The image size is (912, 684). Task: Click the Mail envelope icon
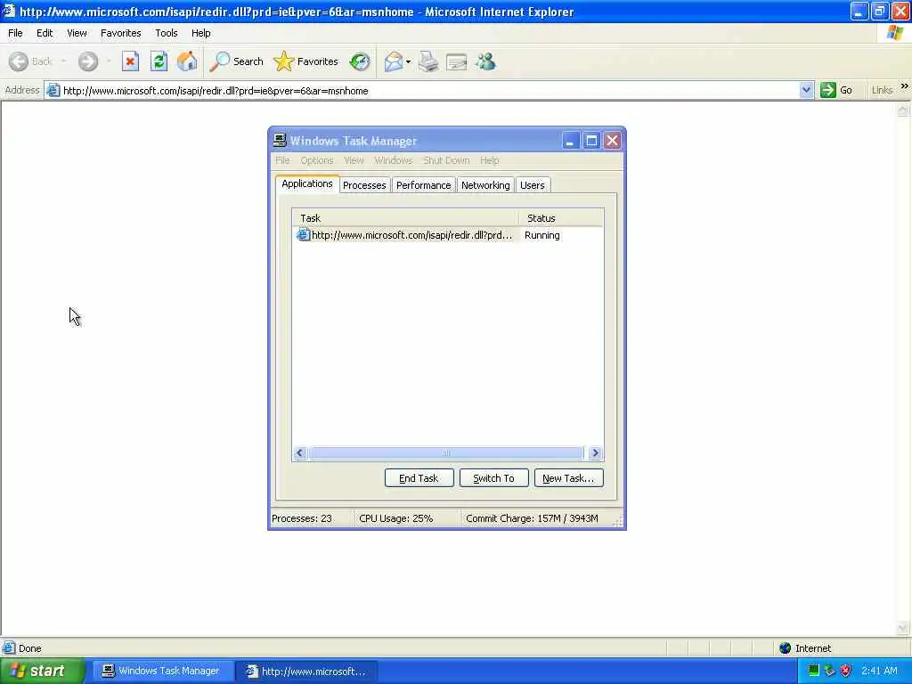pyautogui.click(x=394, y=61)
